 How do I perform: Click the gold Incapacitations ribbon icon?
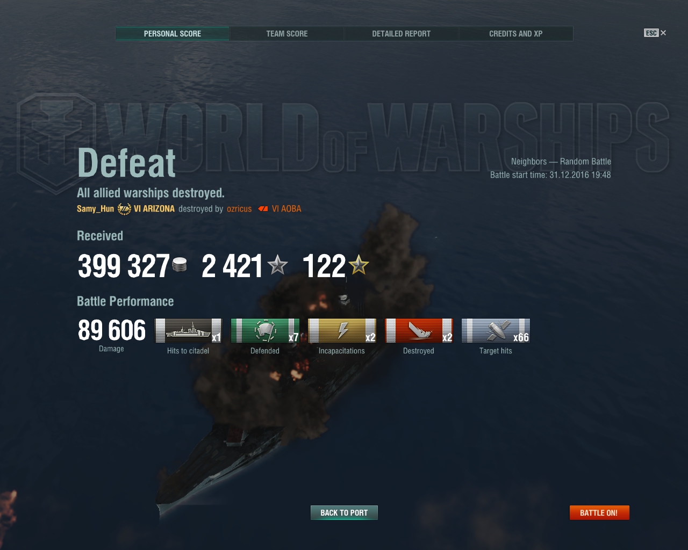(x=342, y=330)
